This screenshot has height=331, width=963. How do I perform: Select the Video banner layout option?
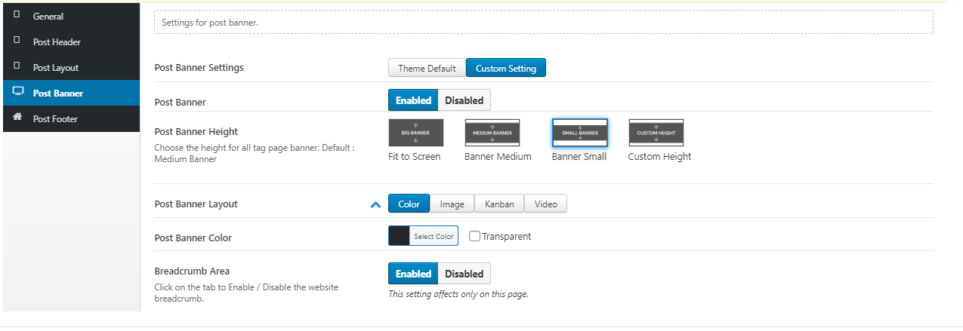click(x=545, y=204)
